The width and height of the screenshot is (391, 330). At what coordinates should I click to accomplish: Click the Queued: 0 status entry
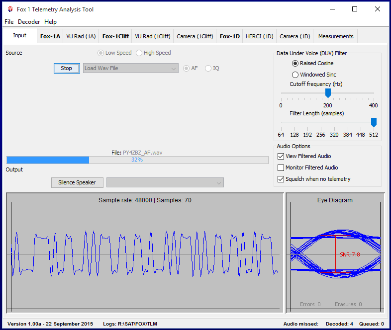[x=371, y=324]
